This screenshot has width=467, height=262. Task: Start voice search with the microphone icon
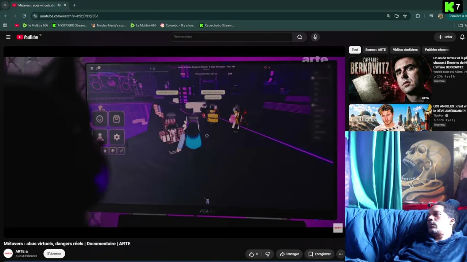(x=315, y=37)
